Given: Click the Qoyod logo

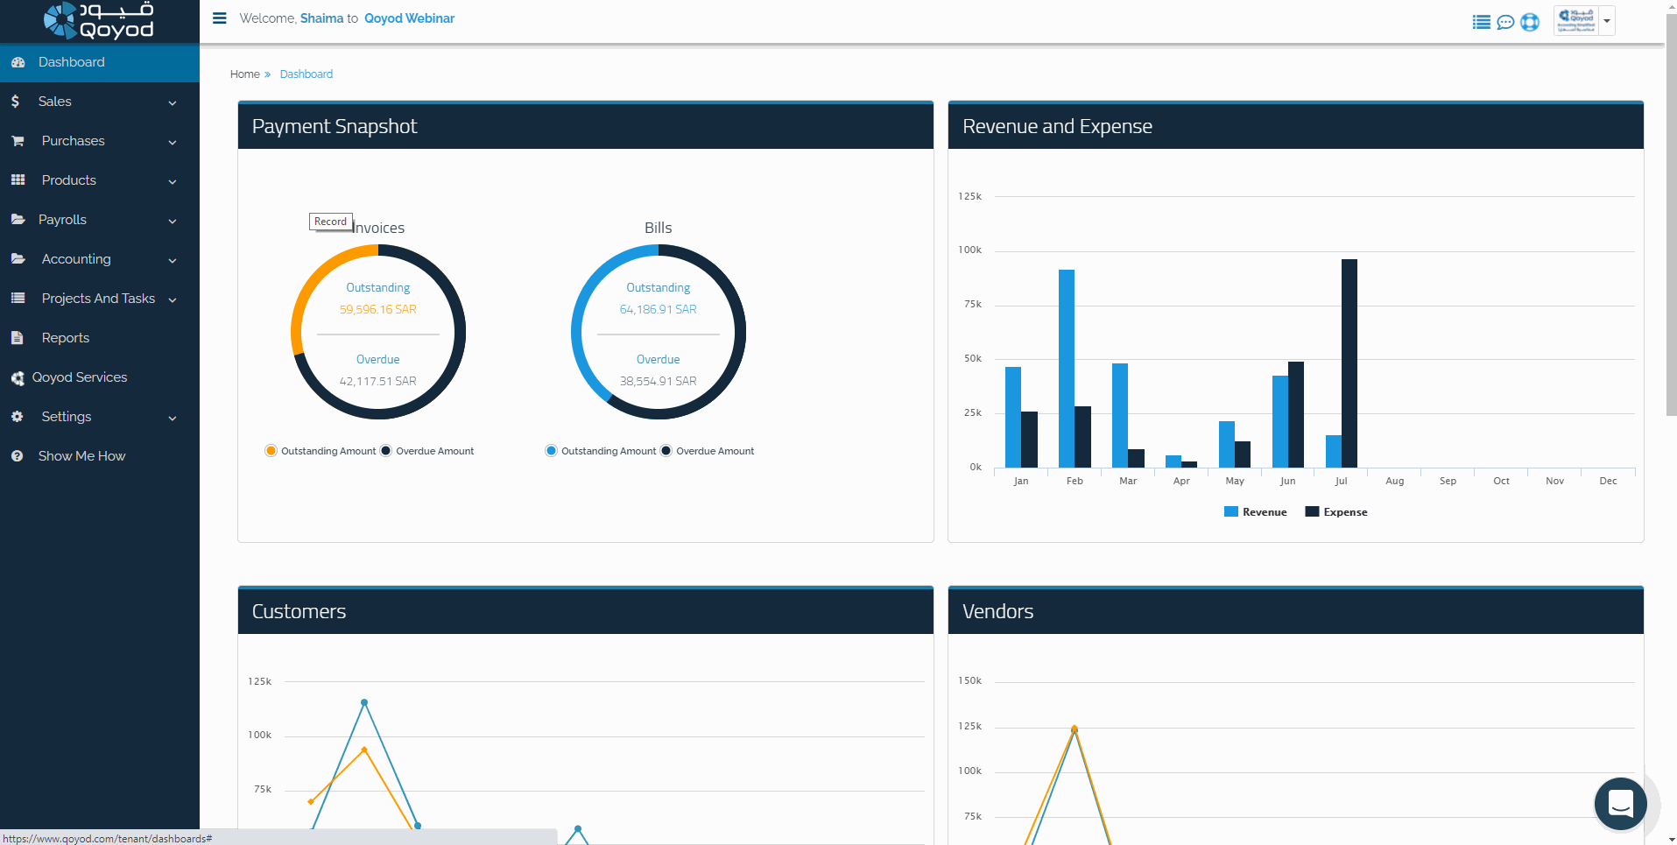Looking at the screenshot, I should point(99,21).
